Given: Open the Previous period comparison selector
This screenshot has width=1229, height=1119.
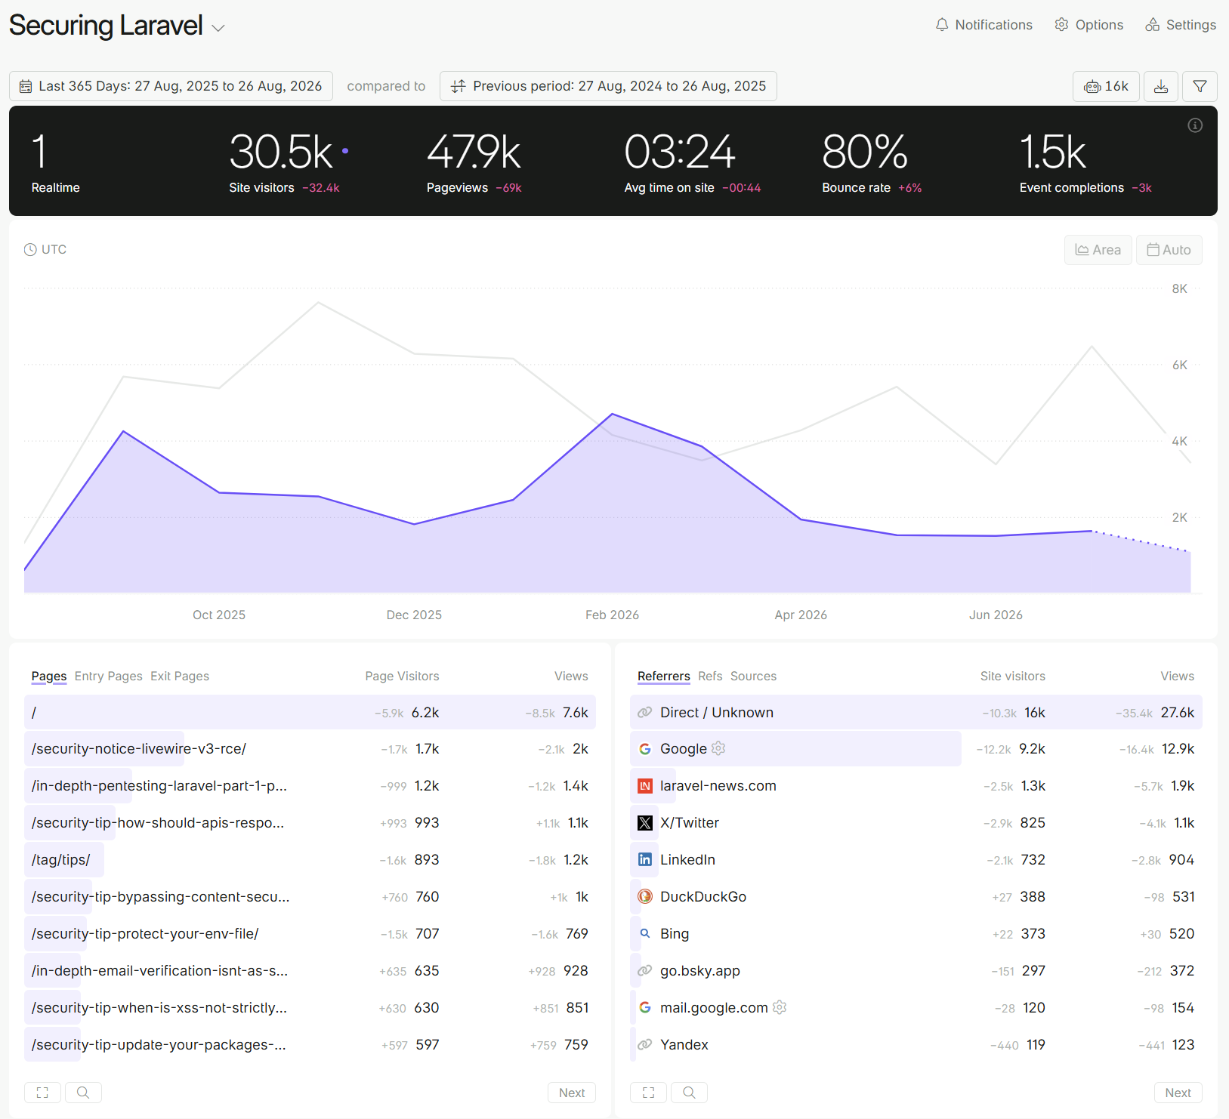Looking at the screenshot, I should (x=608, y=86).
